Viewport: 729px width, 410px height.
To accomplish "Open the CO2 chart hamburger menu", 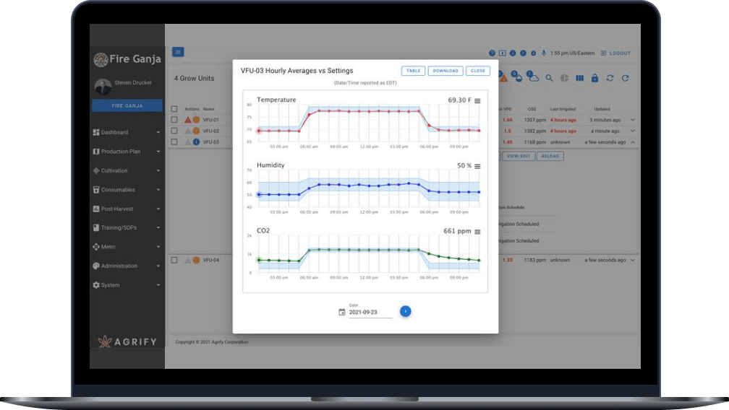I will (477, 232).
